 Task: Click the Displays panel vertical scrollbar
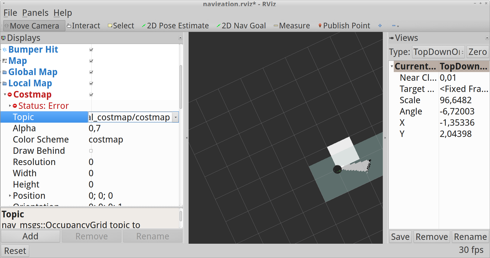click(181, 87)
